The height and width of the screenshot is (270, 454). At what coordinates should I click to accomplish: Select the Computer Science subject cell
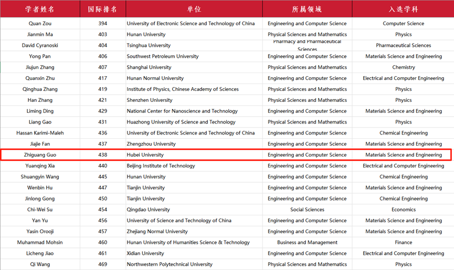tap(403, 24)
